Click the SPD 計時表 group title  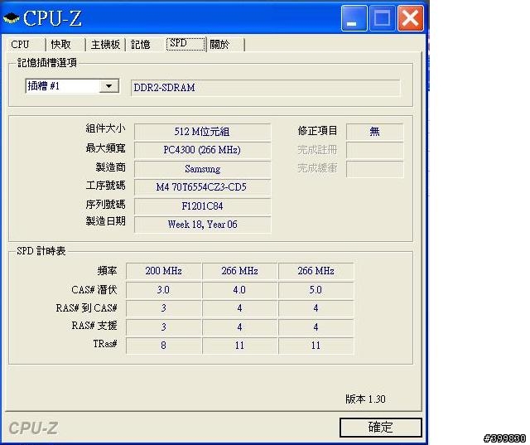(x=41, y=251)
